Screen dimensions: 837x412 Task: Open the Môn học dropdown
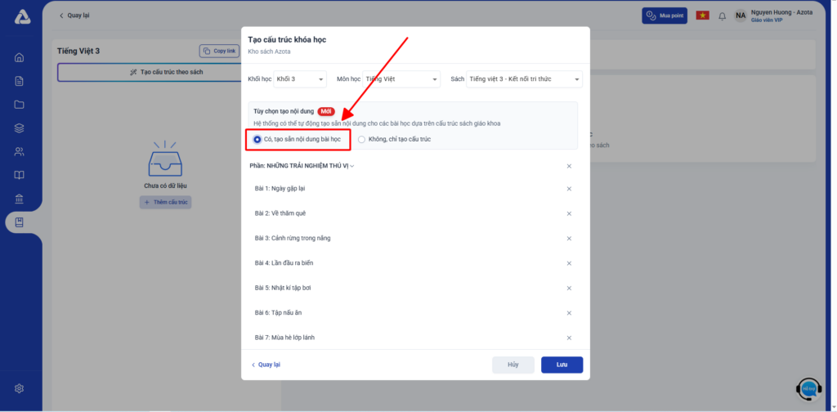point(401,79)
